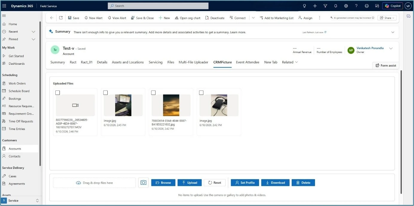This screenshot has width=414, height=206.
Task: Click Connect command
Action: click(x=238, y=18)
